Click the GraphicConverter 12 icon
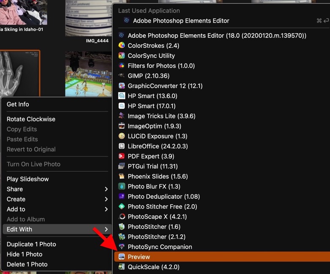The height and width of the screenshot is (274, 330). tap(122, 85)
